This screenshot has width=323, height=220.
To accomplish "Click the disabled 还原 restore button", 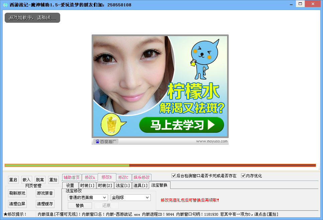I will [107, 206].
